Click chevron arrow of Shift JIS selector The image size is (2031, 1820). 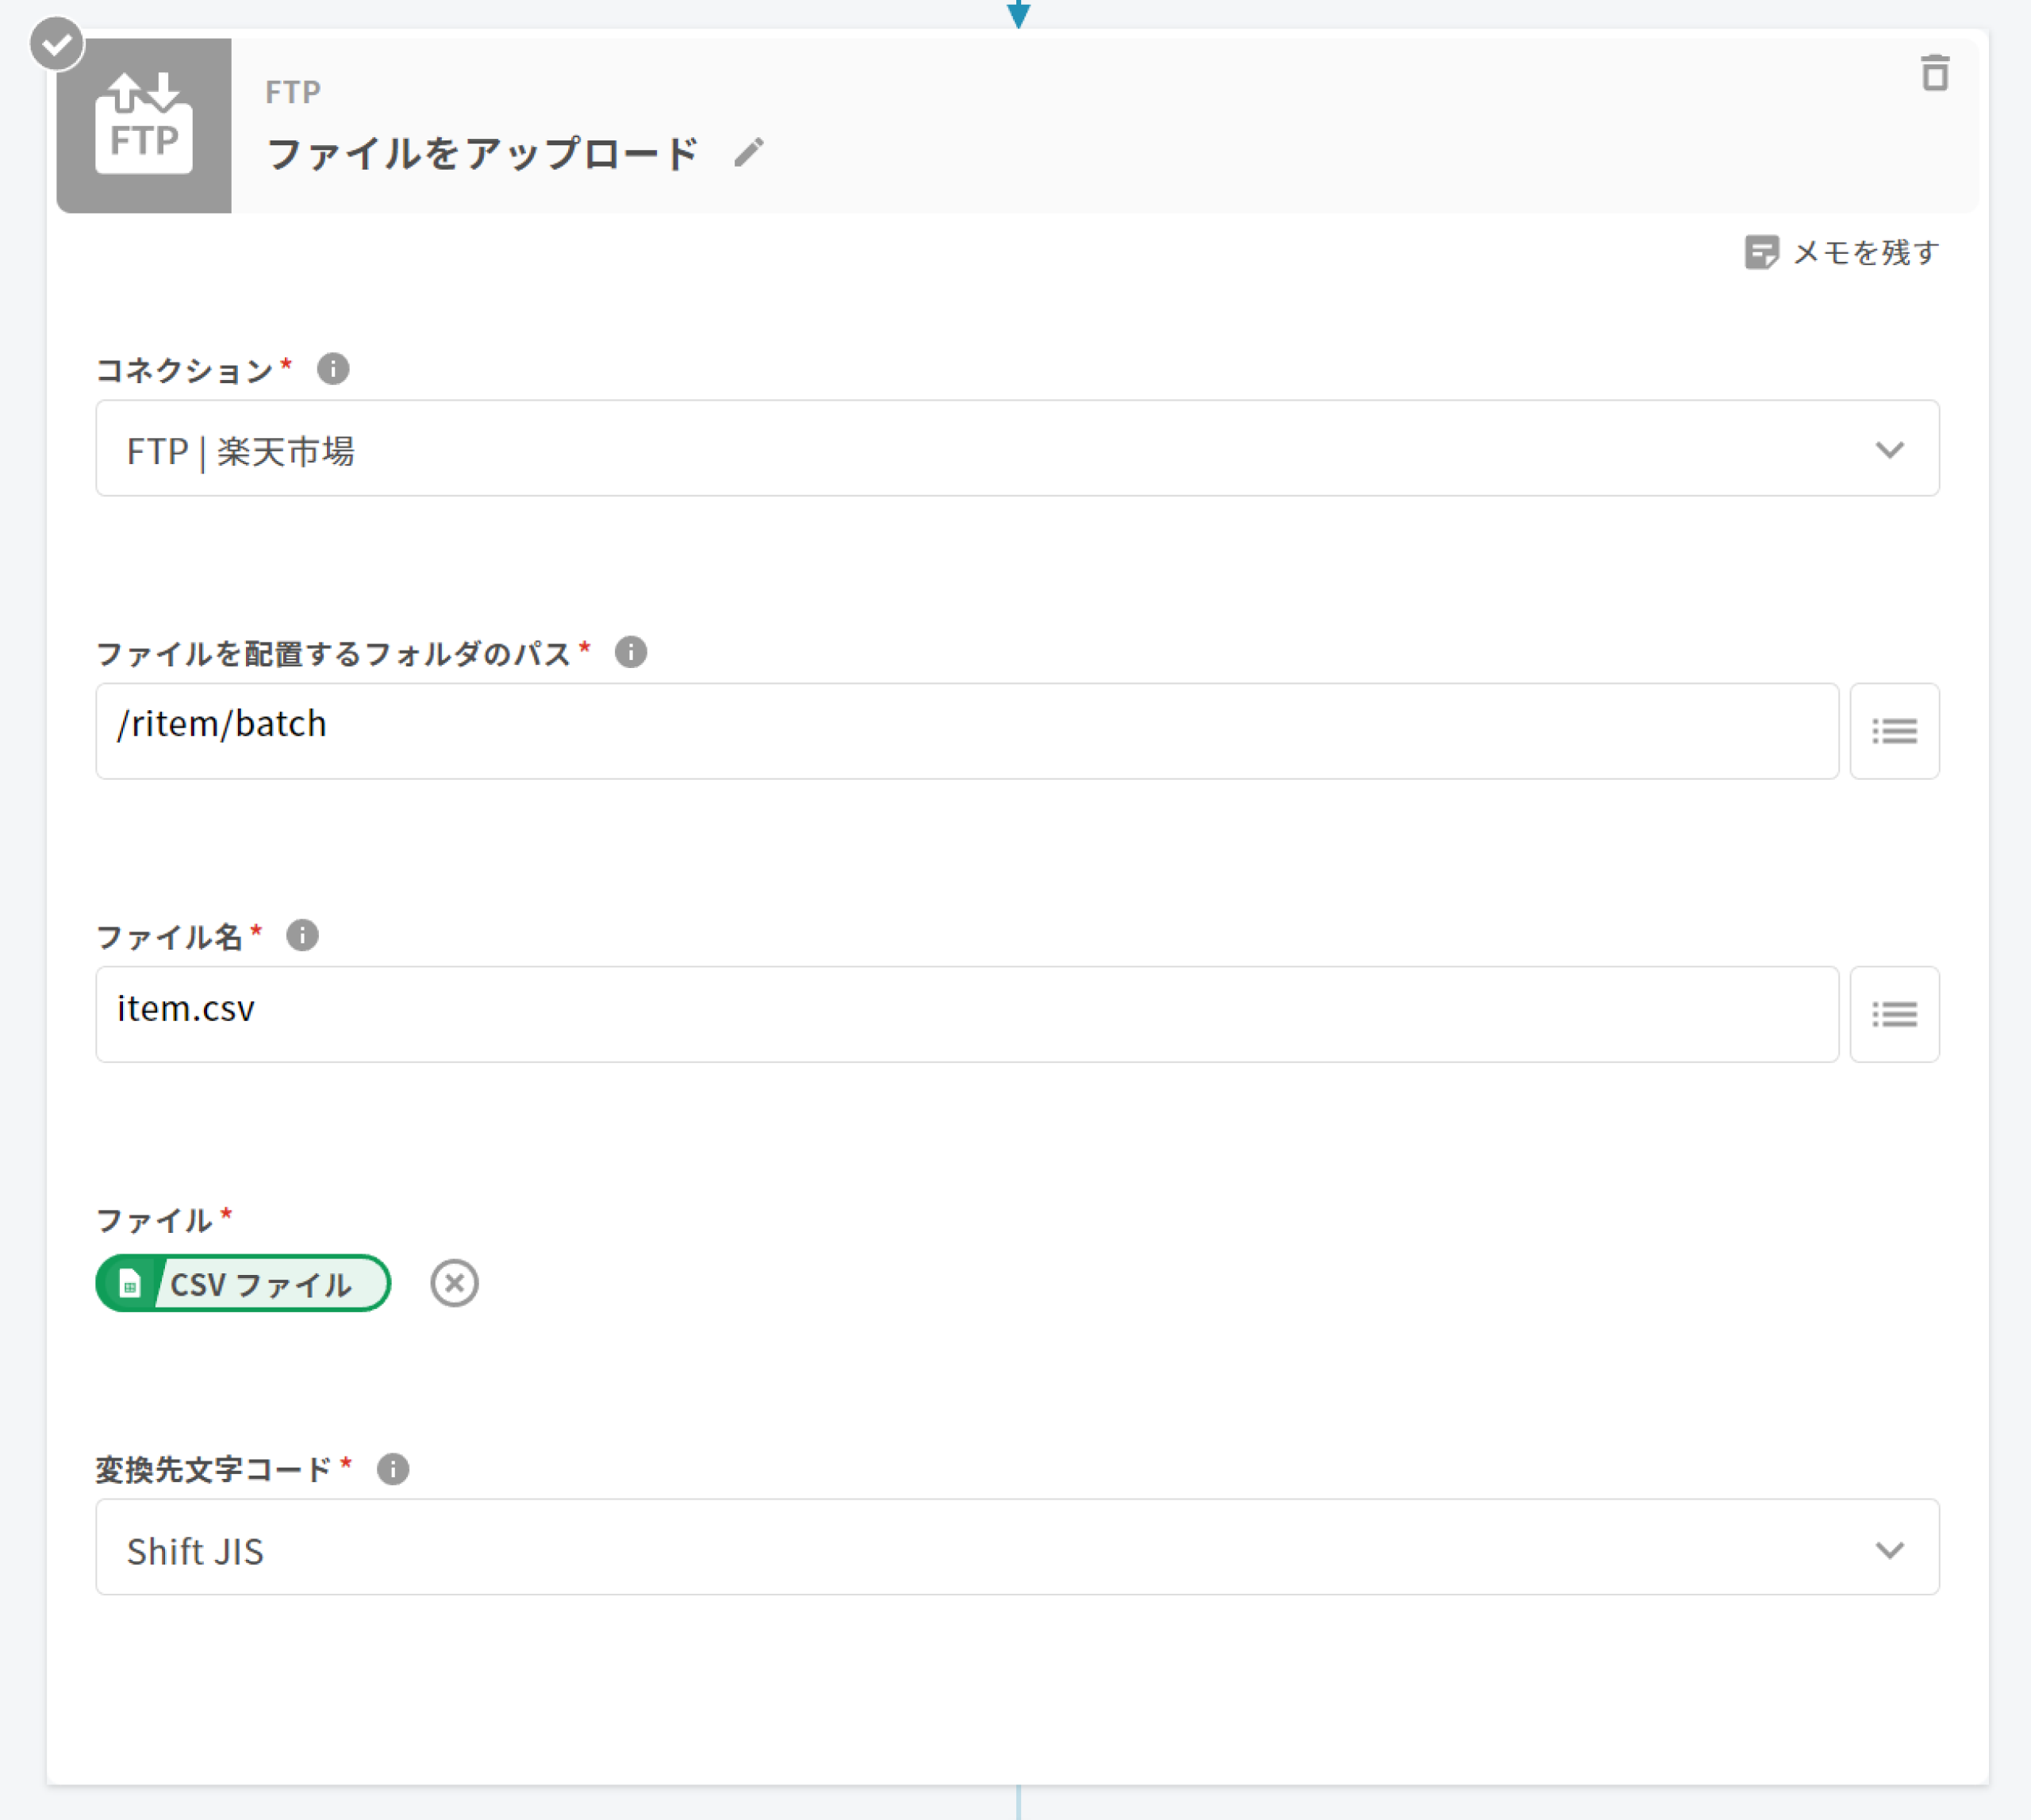coord(1888,1550)
